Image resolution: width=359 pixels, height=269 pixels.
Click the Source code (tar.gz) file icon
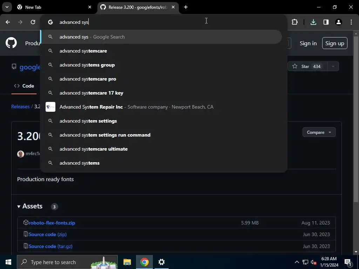(26, 246)
